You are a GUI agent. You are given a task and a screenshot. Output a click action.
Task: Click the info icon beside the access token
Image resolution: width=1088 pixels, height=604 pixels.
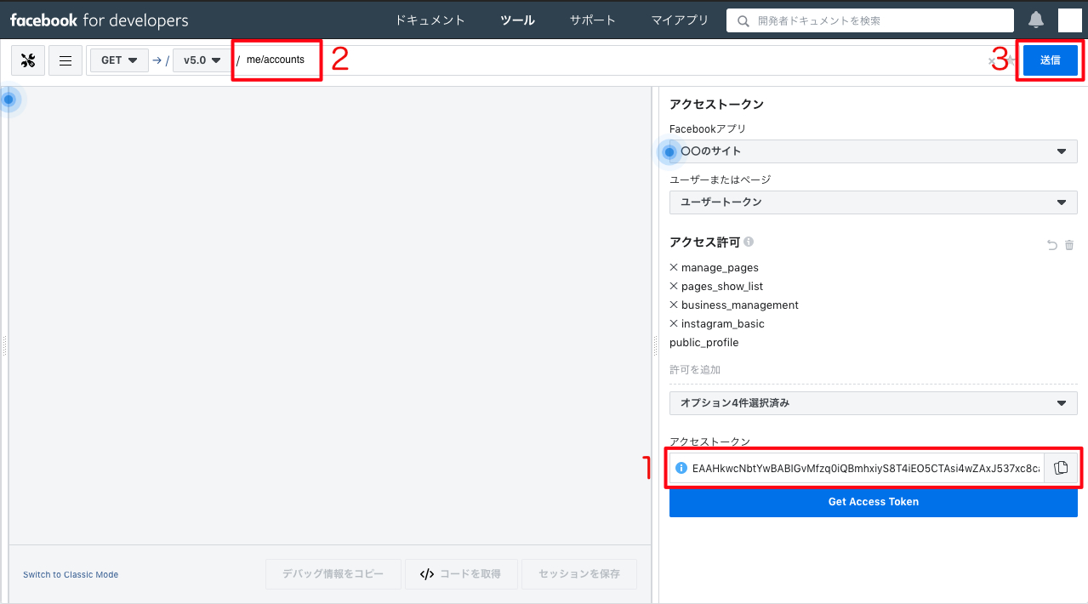680,467
